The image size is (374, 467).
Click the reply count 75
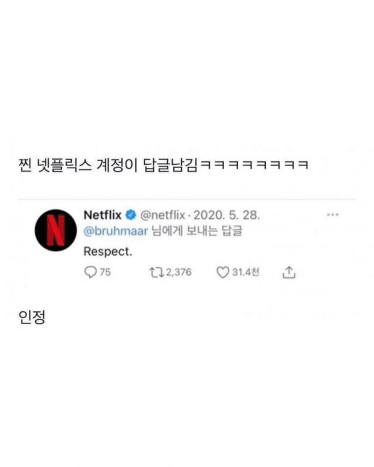106,272
